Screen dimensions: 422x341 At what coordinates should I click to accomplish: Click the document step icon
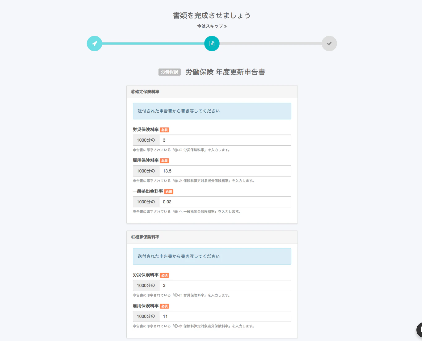pyautogui.click(x=212, y=44)
